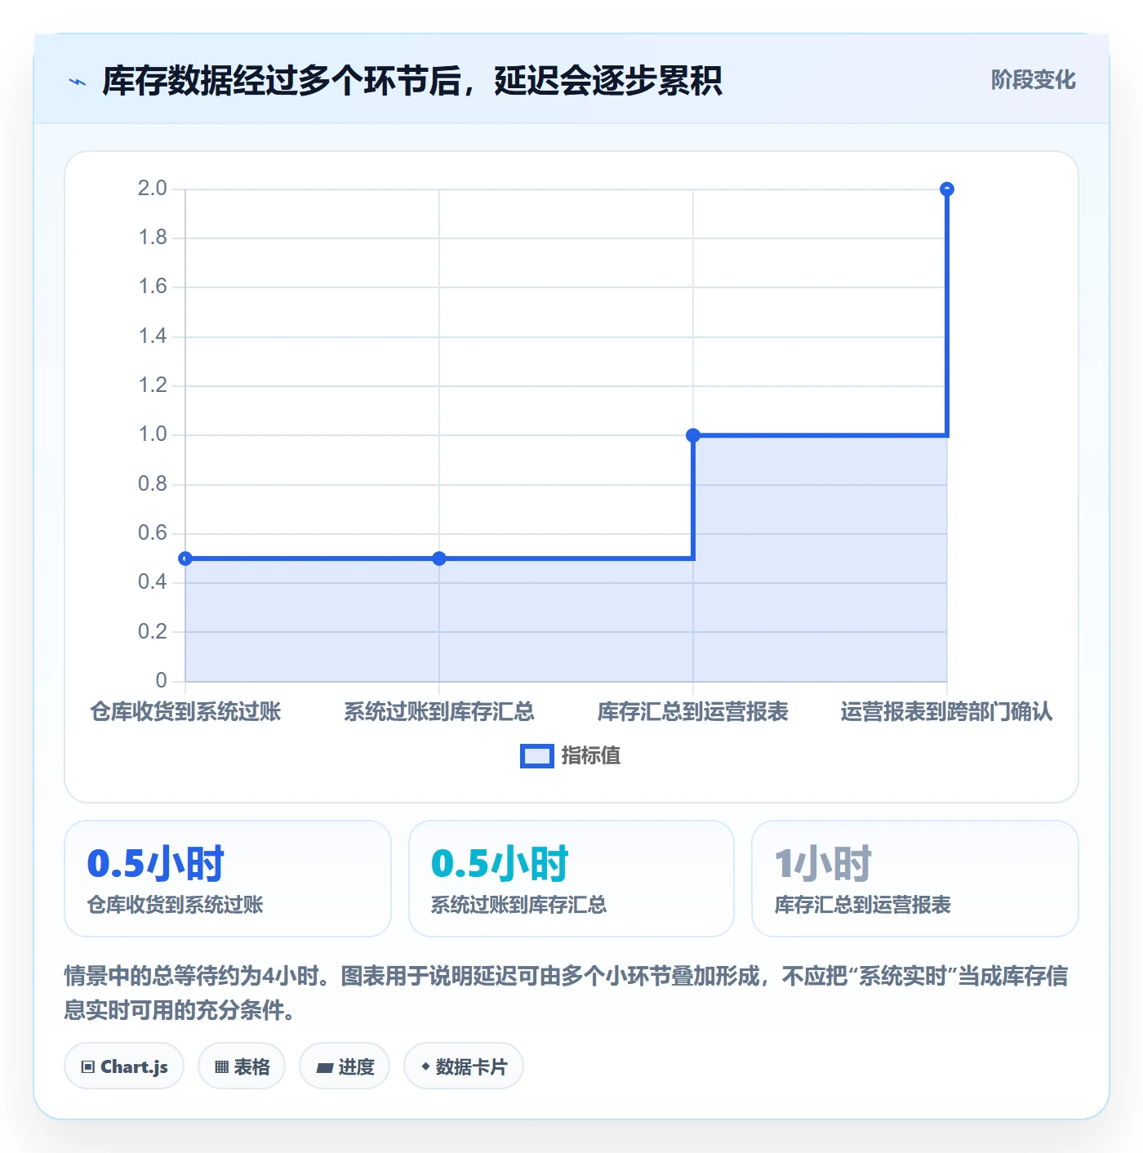The width and height of the screenshot is (1143, 1153).
Task: Click the Chart.js tag
Action: [124, 1066]
